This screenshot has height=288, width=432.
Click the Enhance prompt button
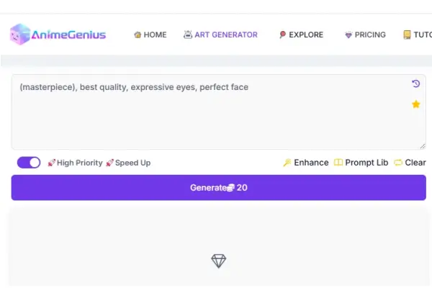(306, 163)
